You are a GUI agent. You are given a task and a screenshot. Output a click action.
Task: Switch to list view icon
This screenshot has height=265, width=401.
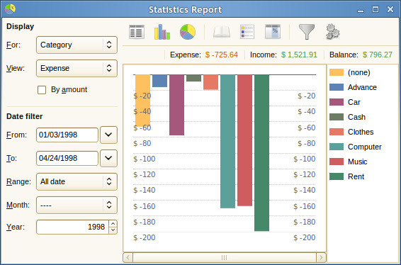click(x=137, y=32)
